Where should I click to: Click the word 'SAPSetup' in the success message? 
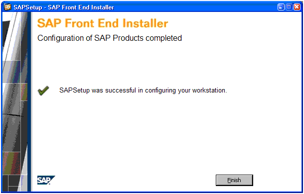click(x=74, y=91)
